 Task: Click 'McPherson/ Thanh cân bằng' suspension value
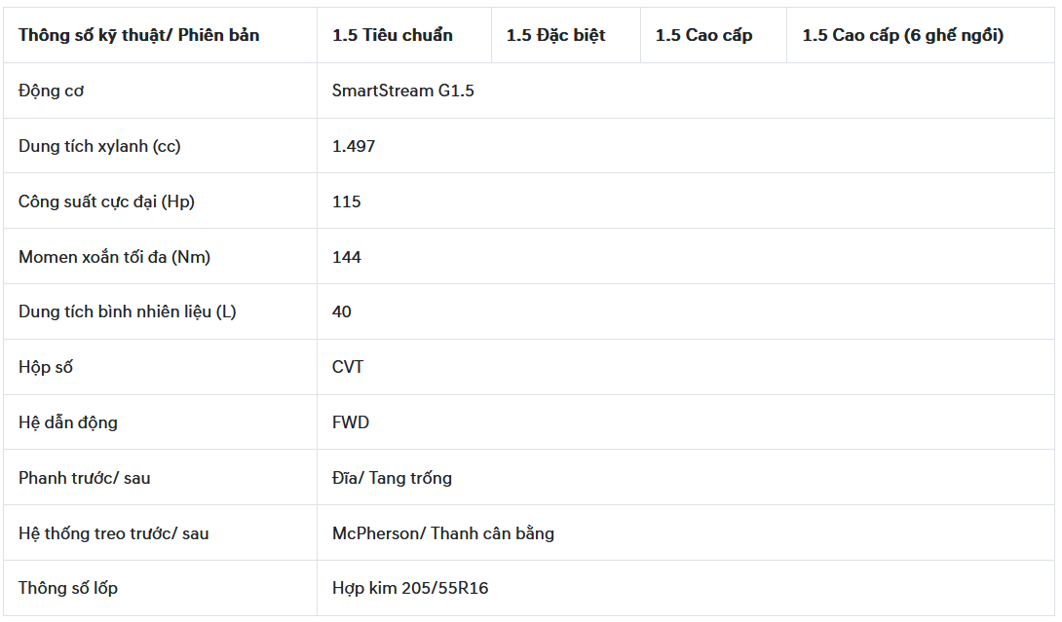point(443,534)
